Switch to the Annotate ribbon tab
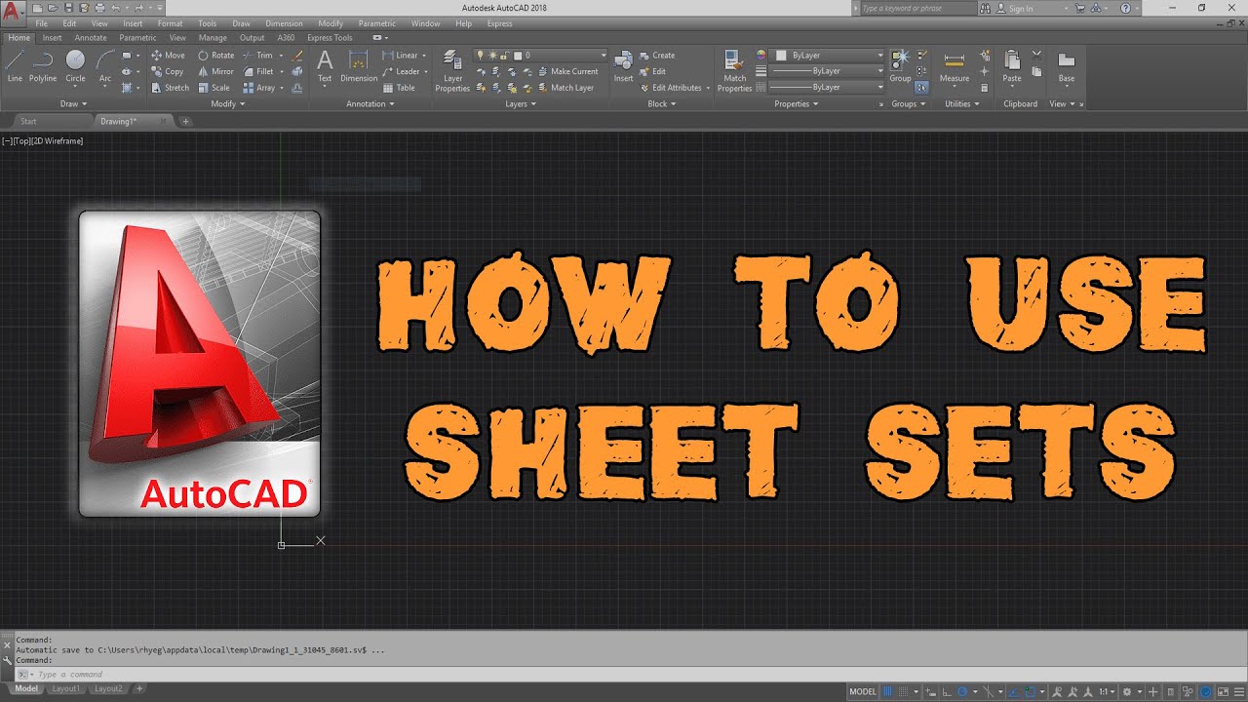Image resolution: width=1248 pixels, height=702 pixels. pos(91,38)
